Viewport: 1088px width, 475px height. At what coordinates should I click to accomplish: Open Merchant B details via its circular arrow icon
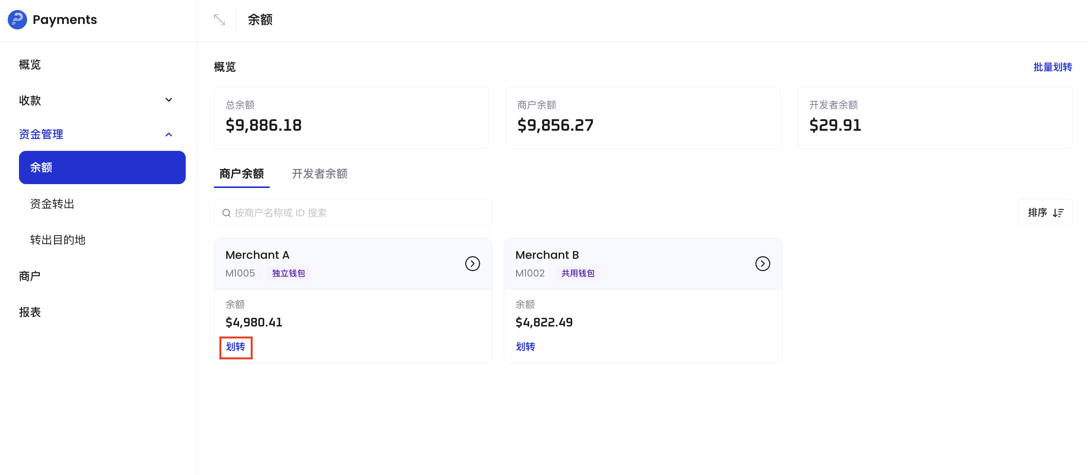(762, 263)
